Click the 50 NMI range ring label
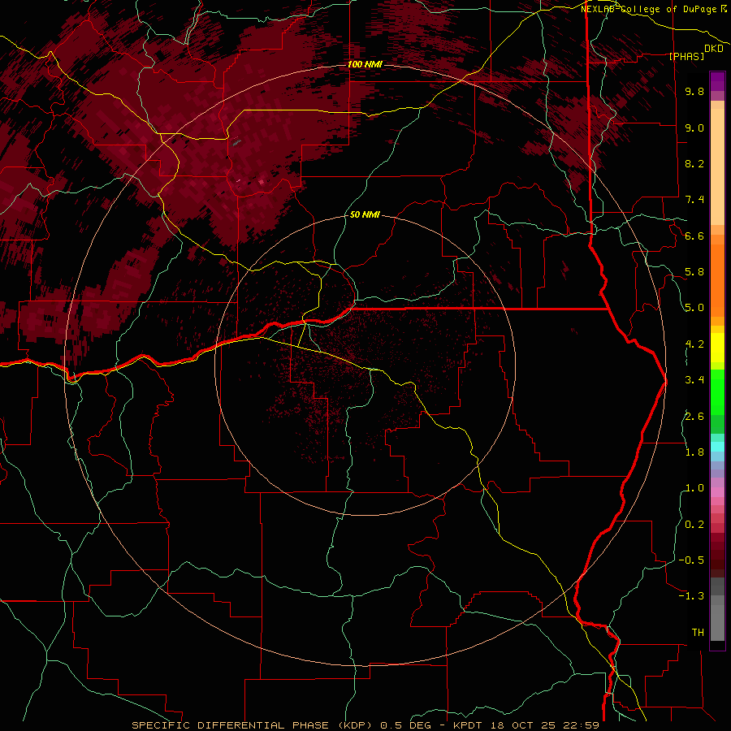Viewport: 731px width, 731px height. [x=365, y=214]
